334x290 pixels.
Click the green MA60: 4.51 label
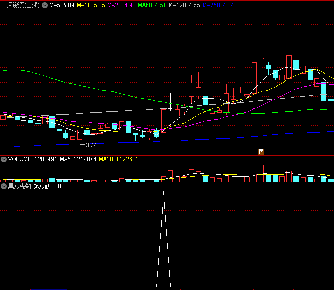tap(152, 5)
